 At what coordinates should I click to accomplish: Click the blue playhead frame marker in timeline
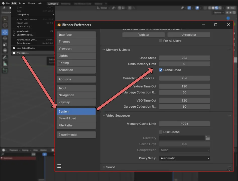click(x=45, y=154)
